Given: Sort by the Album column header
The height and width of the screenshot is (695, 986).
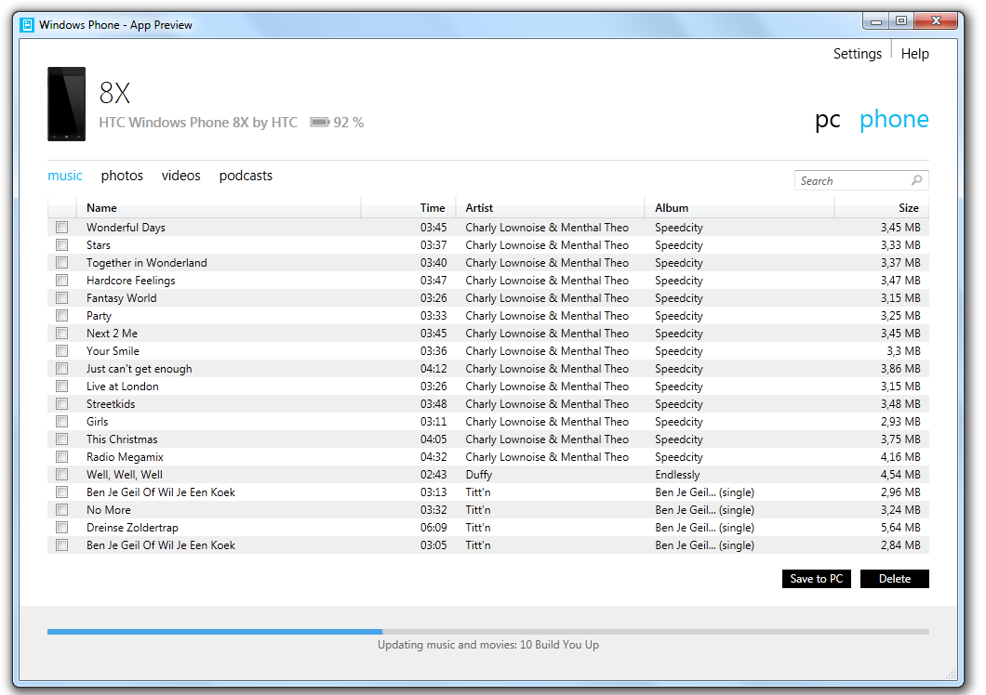Looking at the screenshot, I should 739,207.
